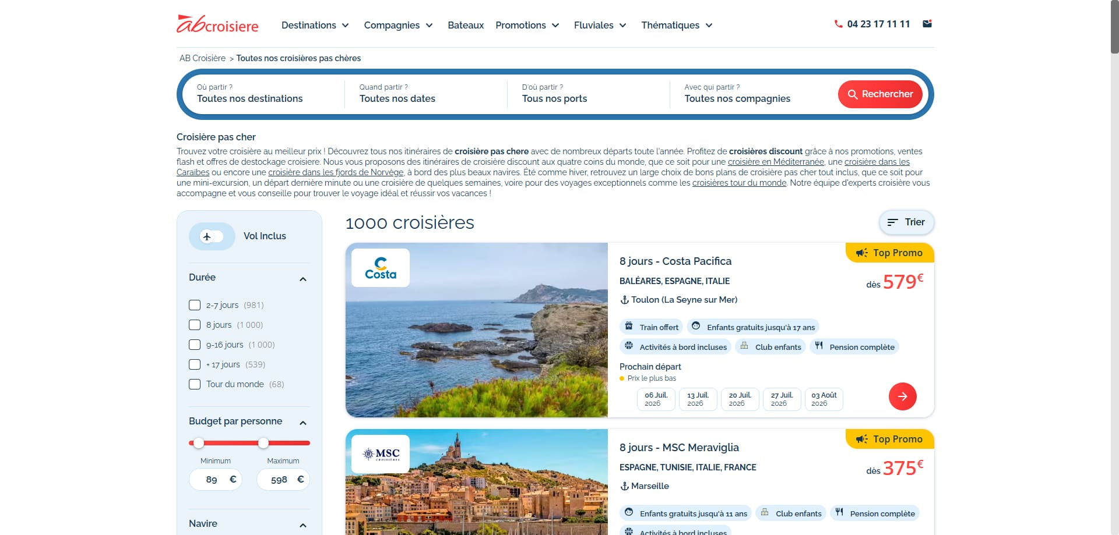
Task: Click the phone icon beside 04 23 17 11 11
Action: point(838,24)
